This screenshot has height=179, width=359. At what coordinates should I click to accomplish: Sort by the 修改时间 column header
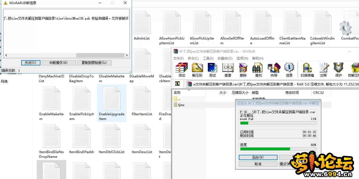coord(297,92)
